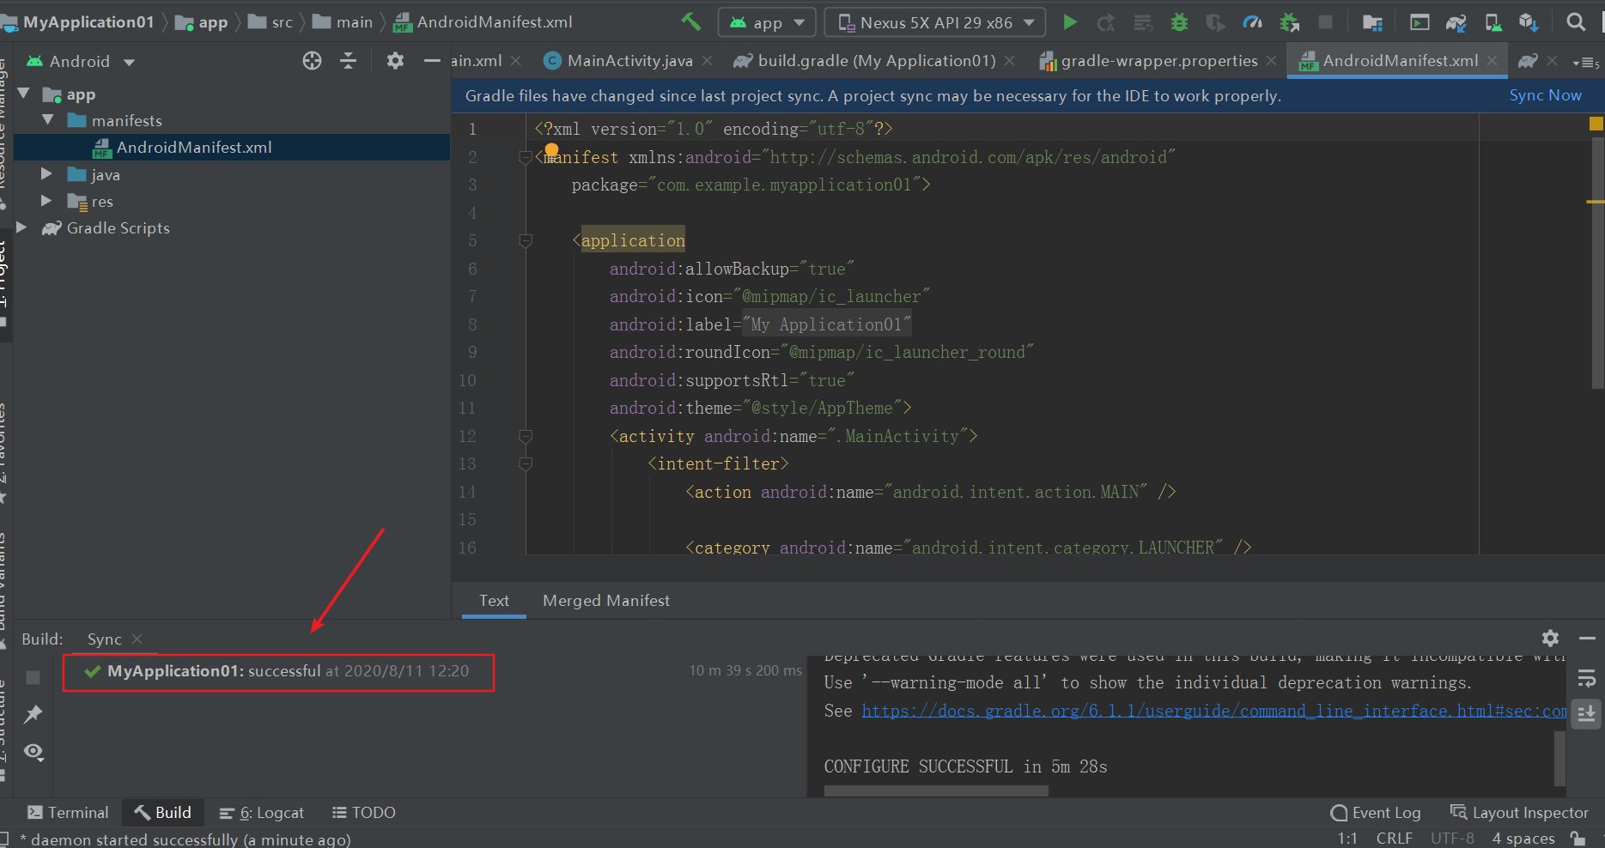Open SDK Manager from the toolbar
1605x848 pixels.
click(1529, 22)
